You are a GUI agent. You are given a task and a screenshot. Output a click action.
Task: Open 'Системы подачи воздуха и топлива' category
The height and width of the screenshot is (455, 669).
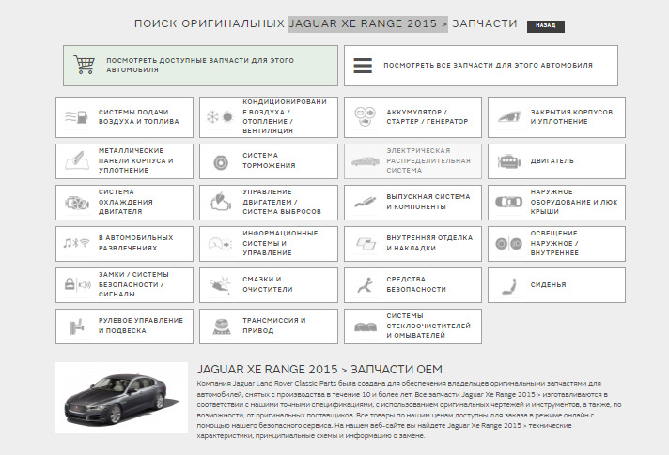click(124, 116)
